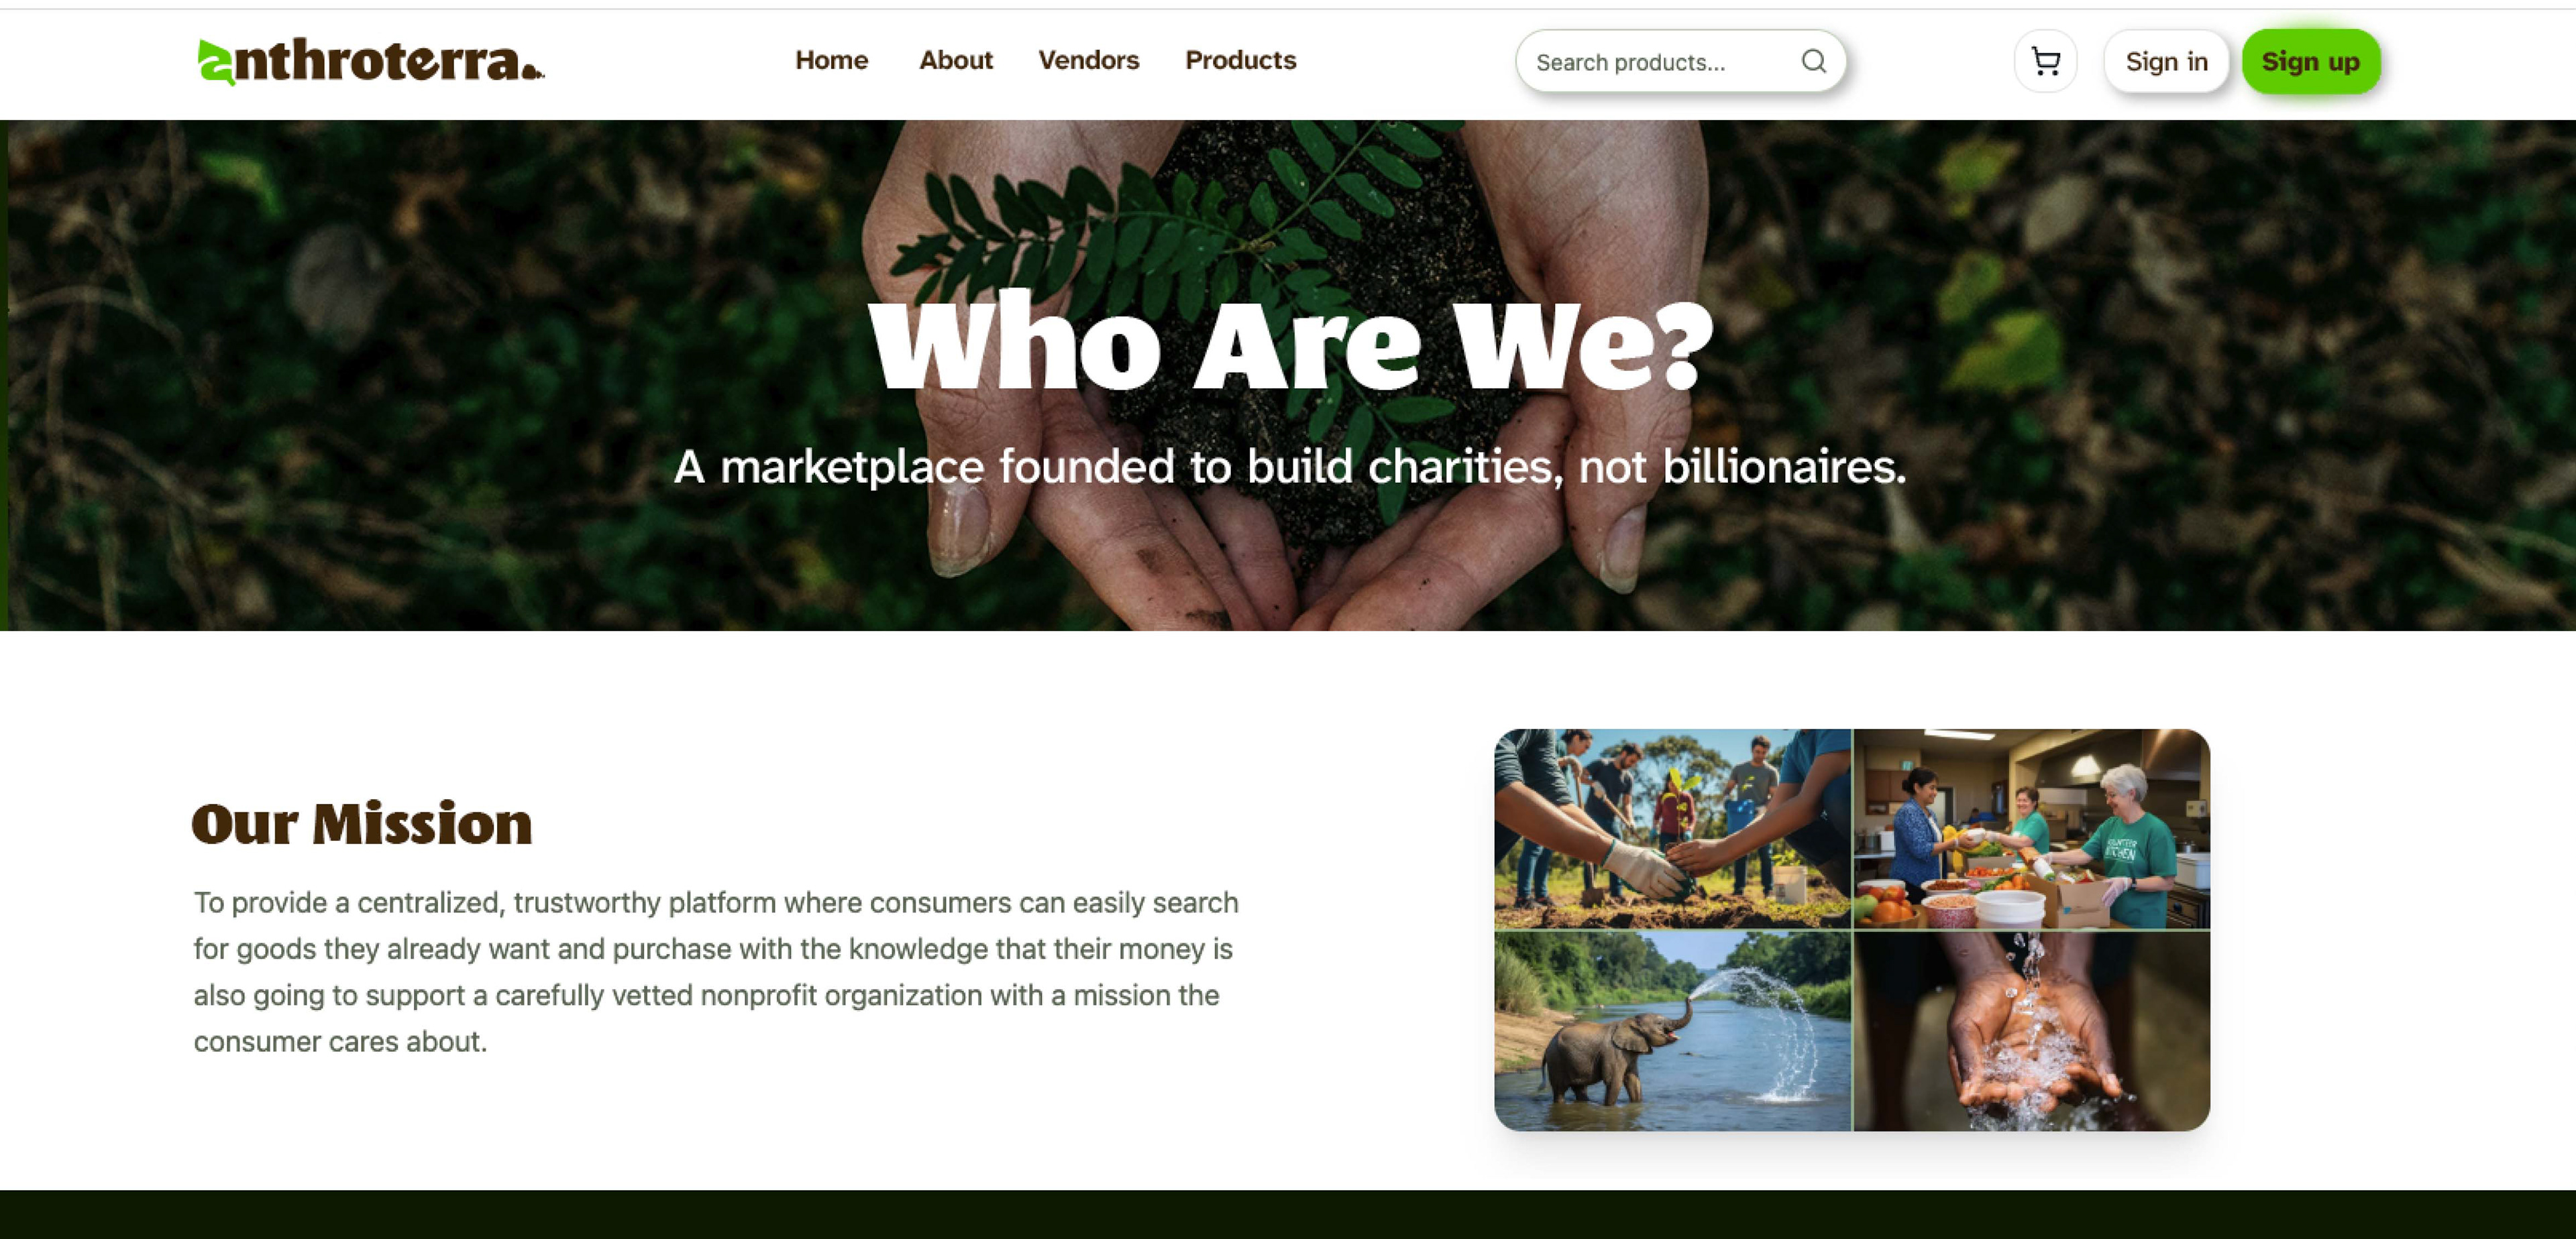Click the Sign in button
Viewport: 2576px width, 1239px height.
pos(2166,62)
